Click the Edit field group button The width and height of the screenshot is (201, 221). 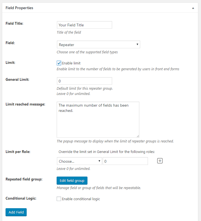72,180
